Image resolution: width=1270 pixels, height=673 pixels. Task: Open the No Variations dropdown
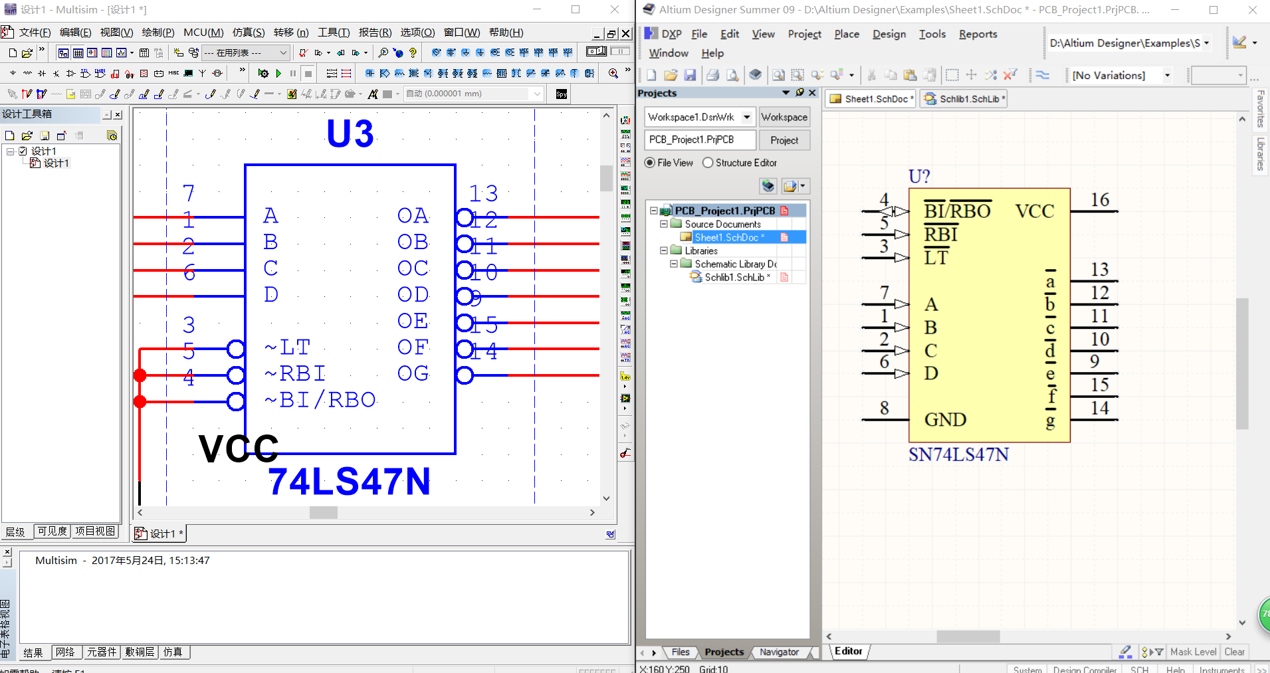tap(1167, 75)
